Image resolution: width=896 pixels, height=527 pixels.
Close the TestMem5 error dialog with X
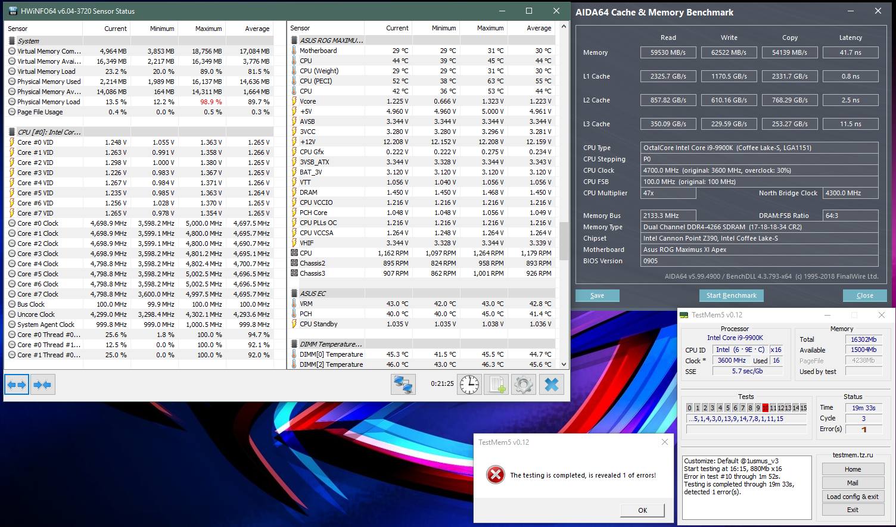[x=665, y=442]
